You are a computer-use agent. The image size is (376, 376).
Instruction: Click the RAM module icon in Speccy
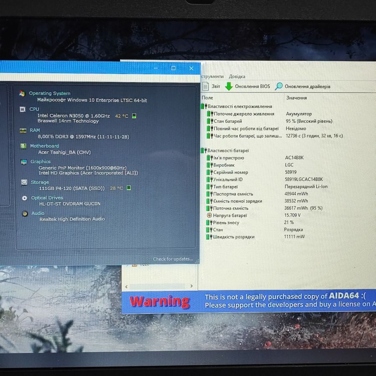(23, 130)
